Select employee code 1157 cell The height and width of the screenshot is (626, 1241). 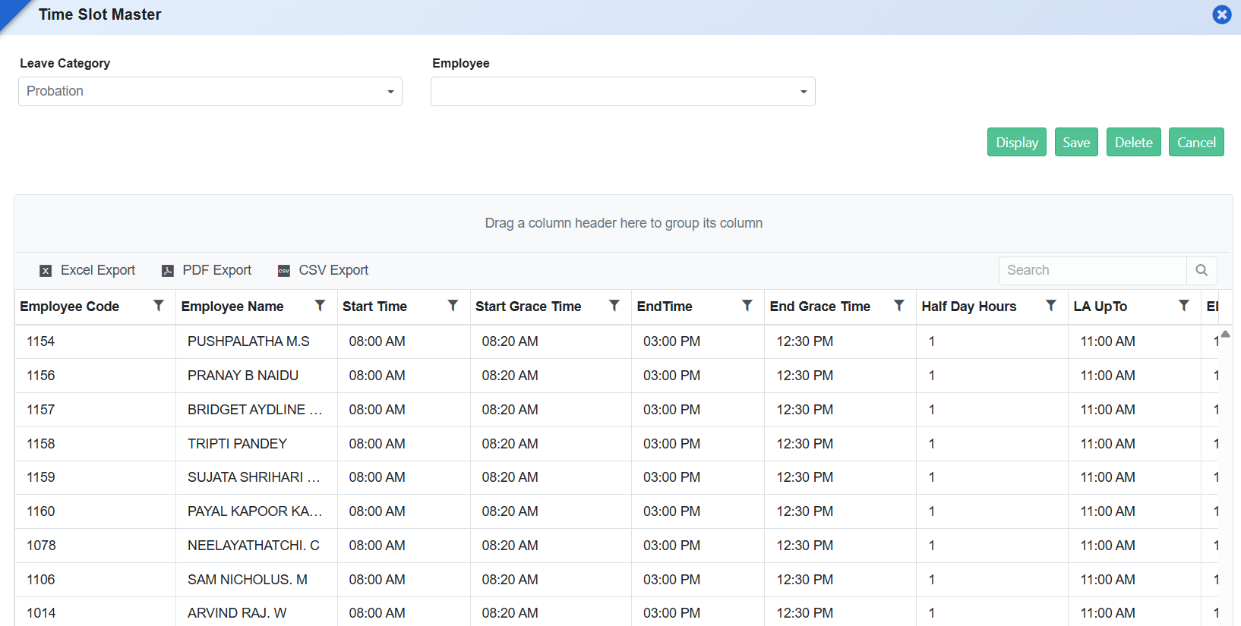click(95, 410)
